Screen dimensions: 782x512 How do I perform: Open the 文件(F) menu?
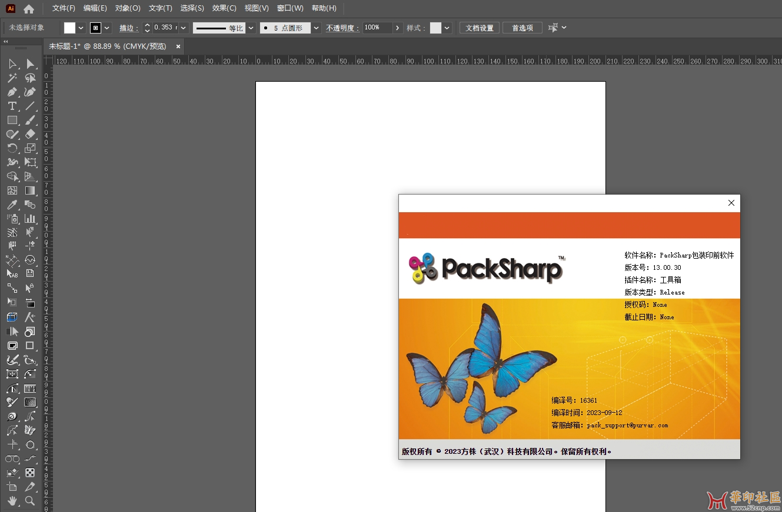click(64, 8)
